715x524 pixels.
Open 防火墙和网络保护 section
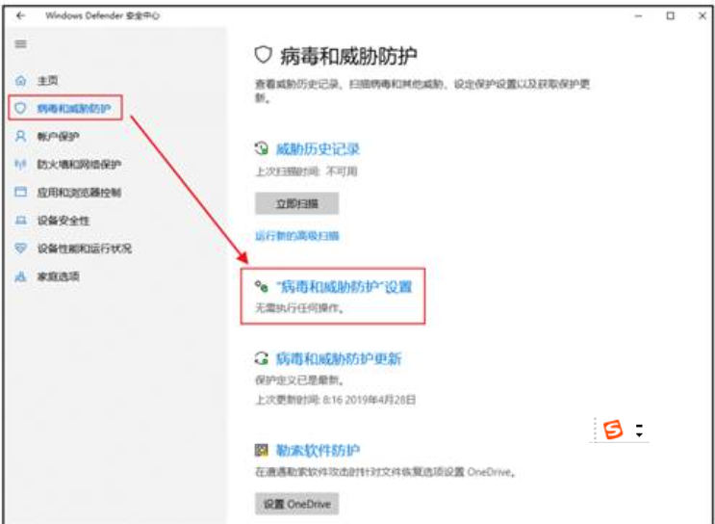tap(79, 164)
